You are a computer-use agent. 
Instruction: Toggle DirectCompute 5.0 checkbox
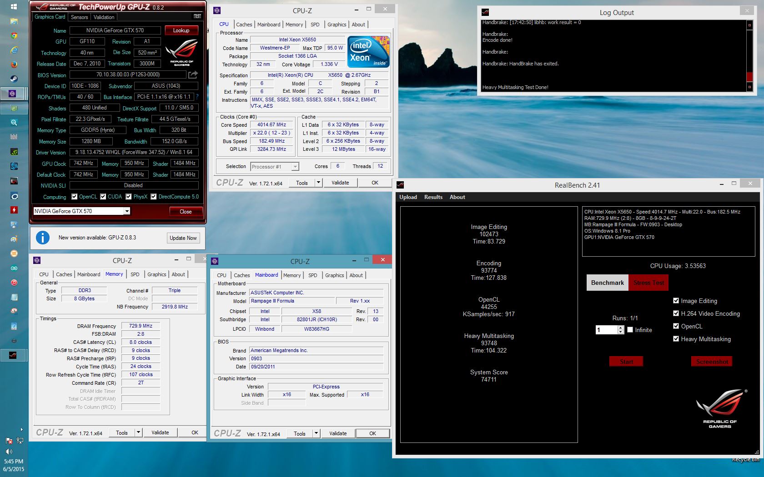(x=154, y=197)
